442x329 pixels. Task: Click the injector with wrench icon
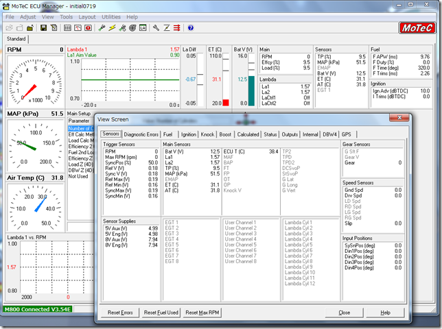[x=122, y=28]
